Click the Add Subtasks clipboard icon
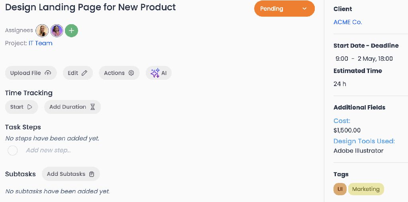 [x=92, y=174]
